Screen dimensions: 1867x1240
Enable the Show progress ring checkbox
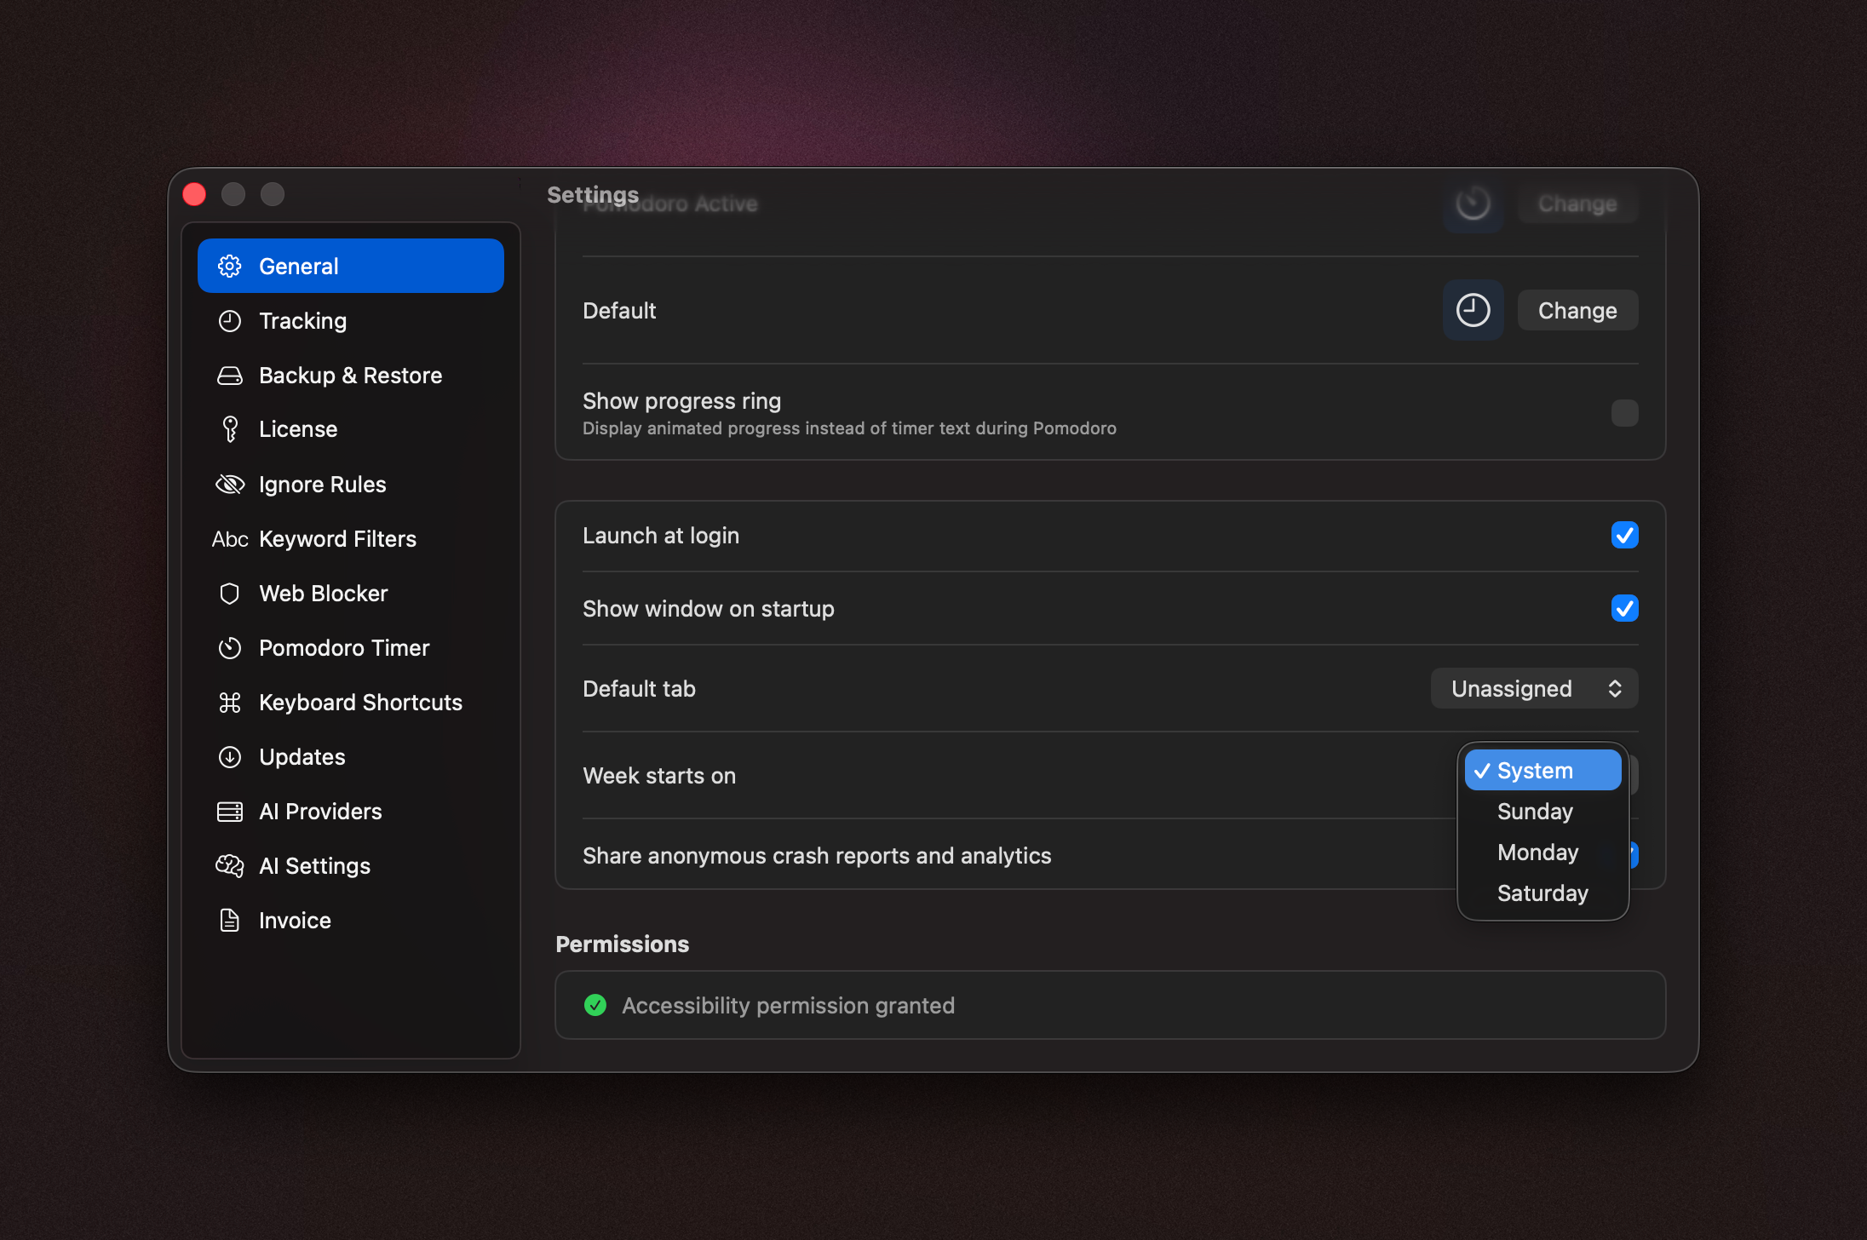(x=1624, y=413)
